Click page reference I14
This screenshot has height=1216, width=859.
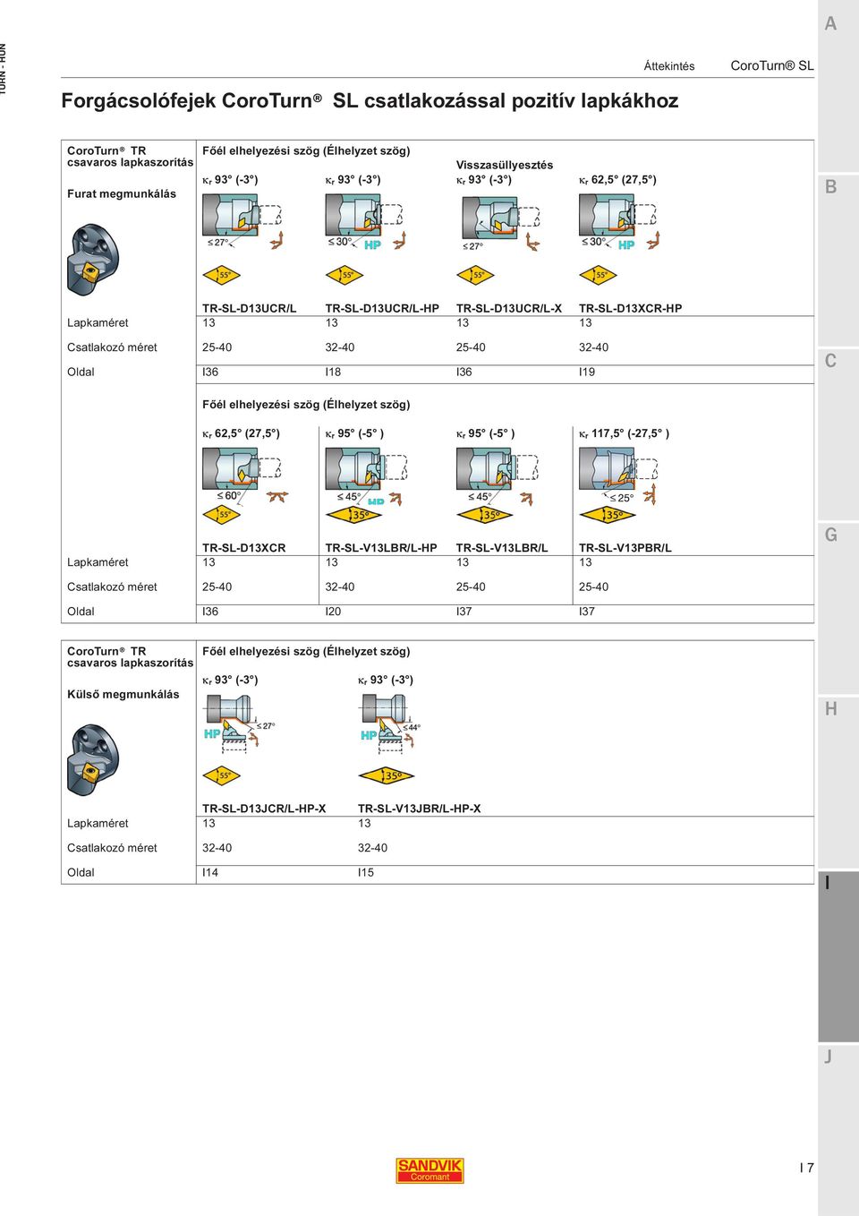pyautogui.click(x=210, y=873)
